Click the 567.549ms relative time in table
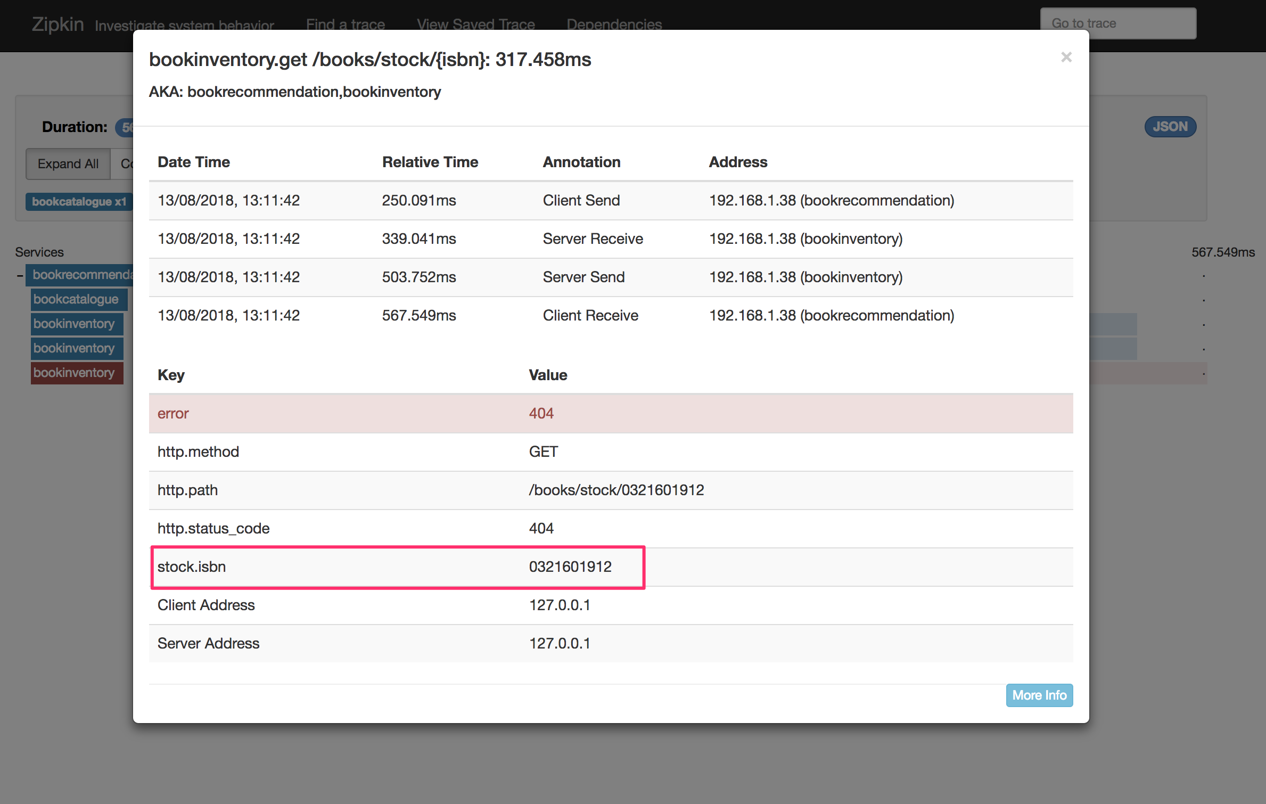The image size is (1266, 804). click(x=419, y=316)
